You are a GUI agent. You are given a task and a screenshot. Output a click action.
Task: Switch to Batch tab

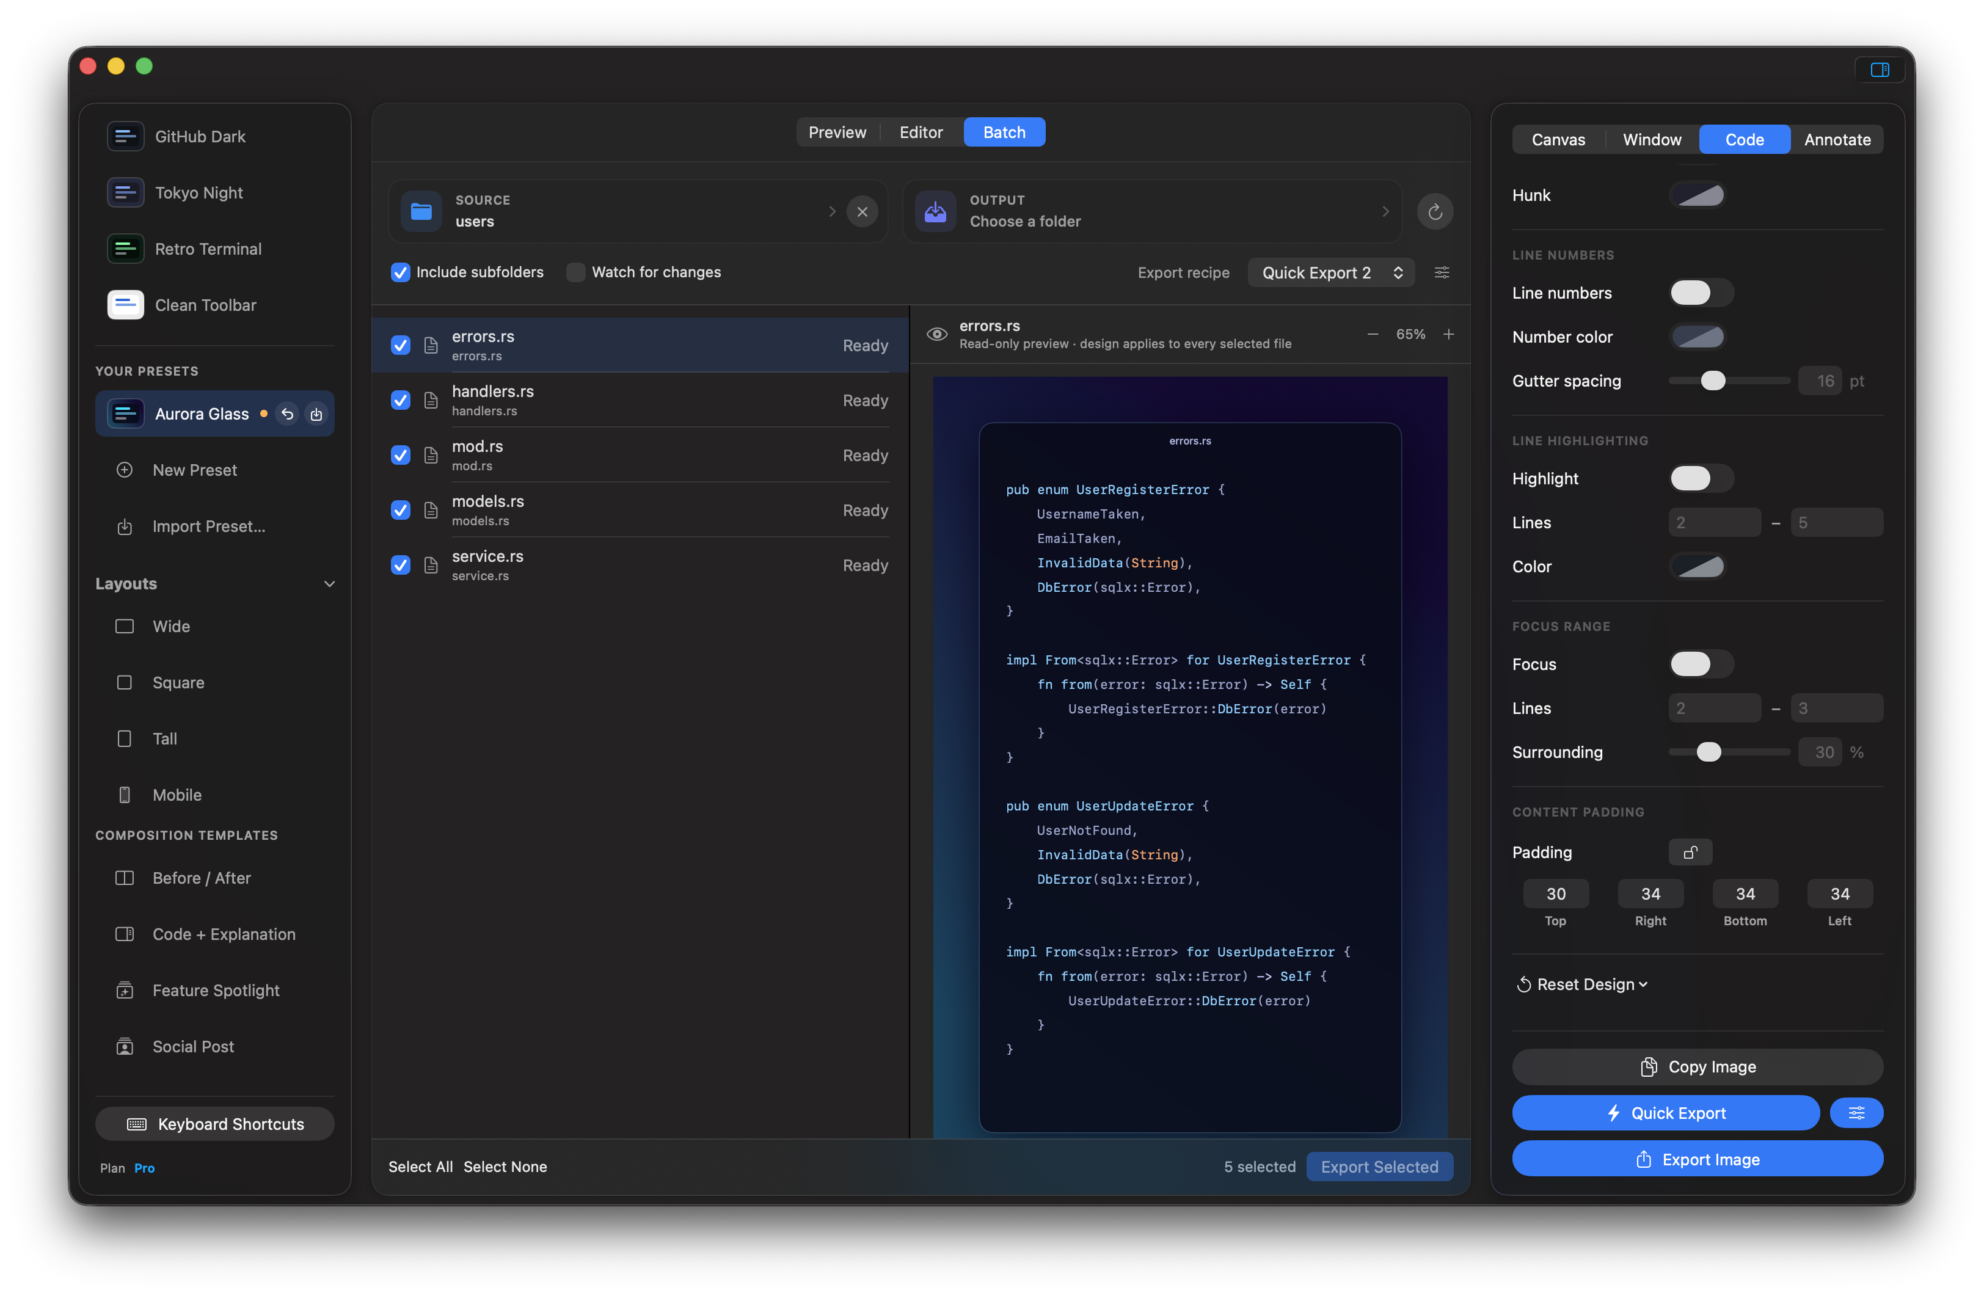click(x=1004, y=133)
